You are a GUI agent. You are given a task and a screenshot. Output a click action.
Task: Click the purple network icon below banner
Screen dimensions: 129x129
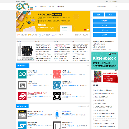[x=53, y=35]
